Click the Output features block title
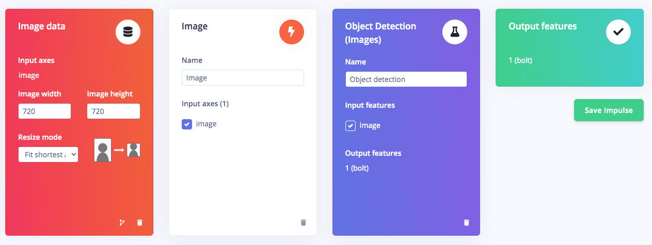Viewport: 652px width, 245px height. [543, 26]
